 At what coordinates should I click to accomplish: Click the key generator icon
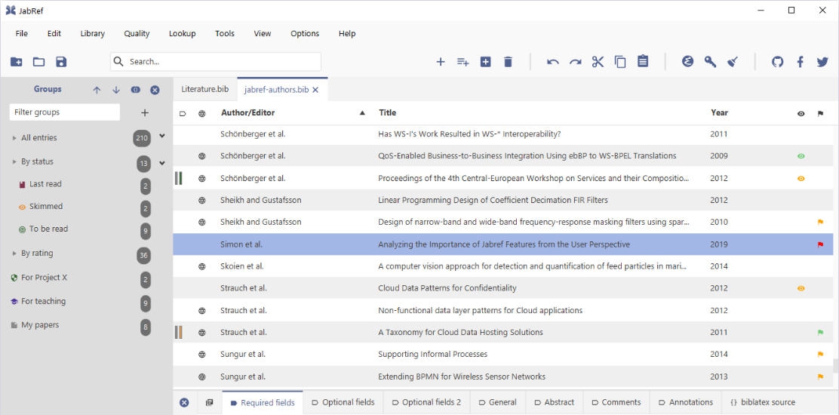[x=710, y=61]
